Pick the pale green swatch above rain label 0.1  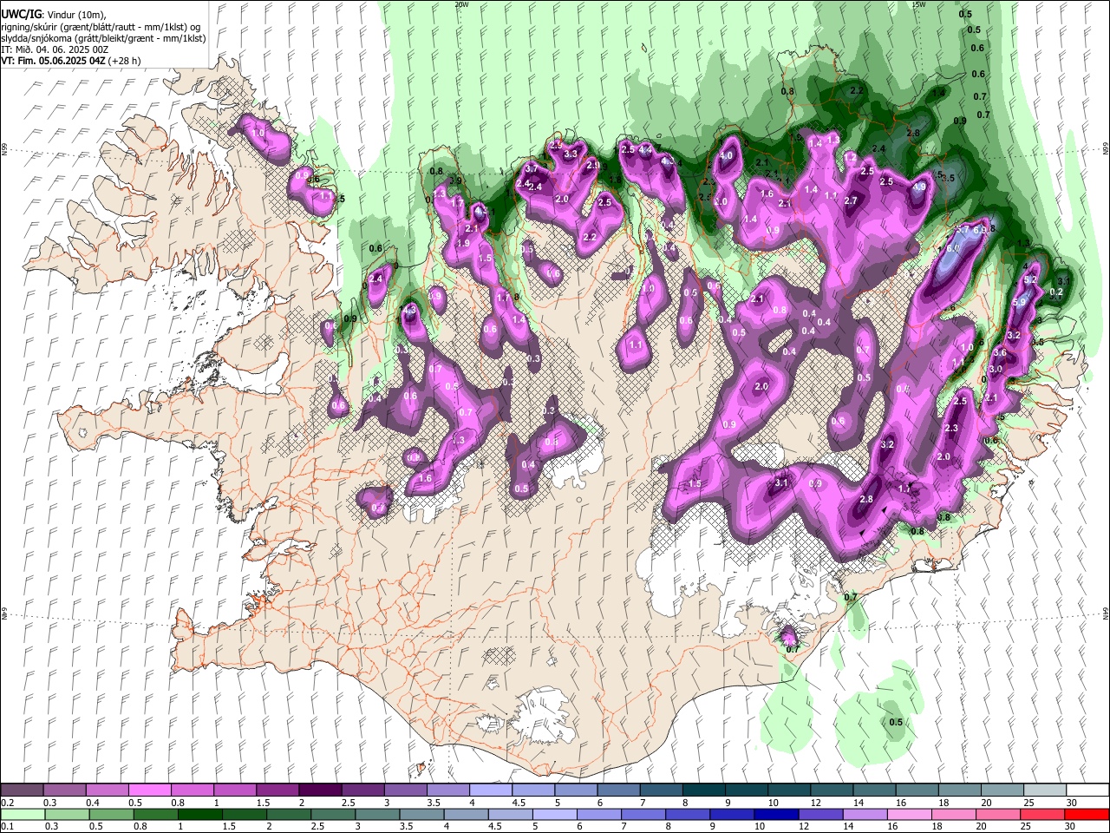point(23,814)
